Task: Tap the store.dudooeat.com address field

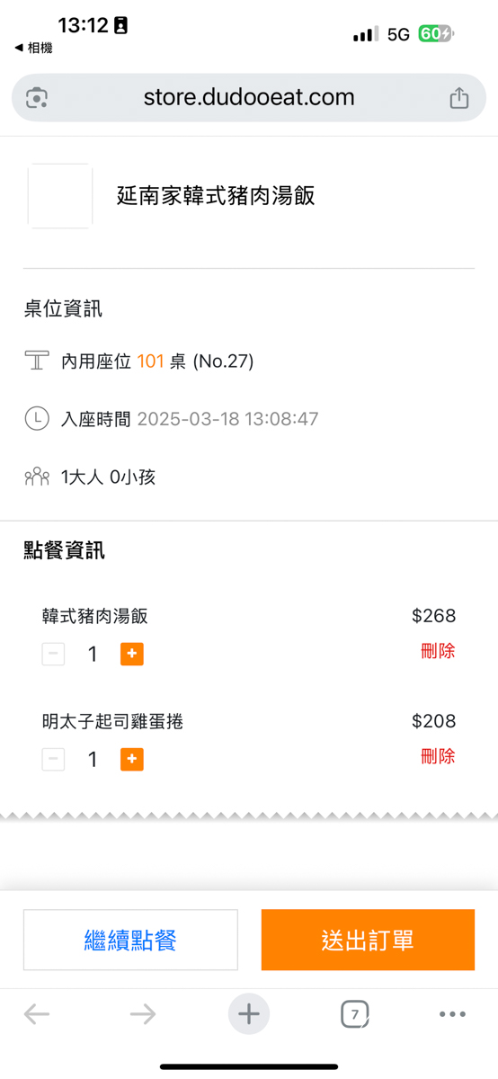Action: (x=249, y=97)
